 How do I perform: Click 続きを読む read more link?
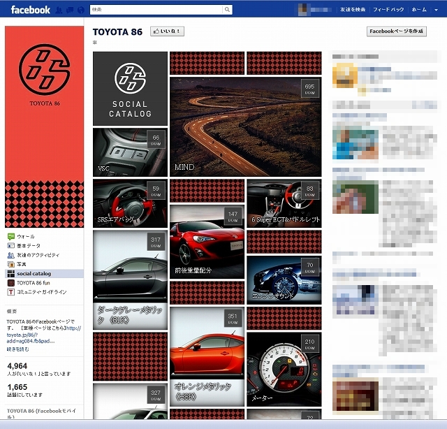coord(17,349)
